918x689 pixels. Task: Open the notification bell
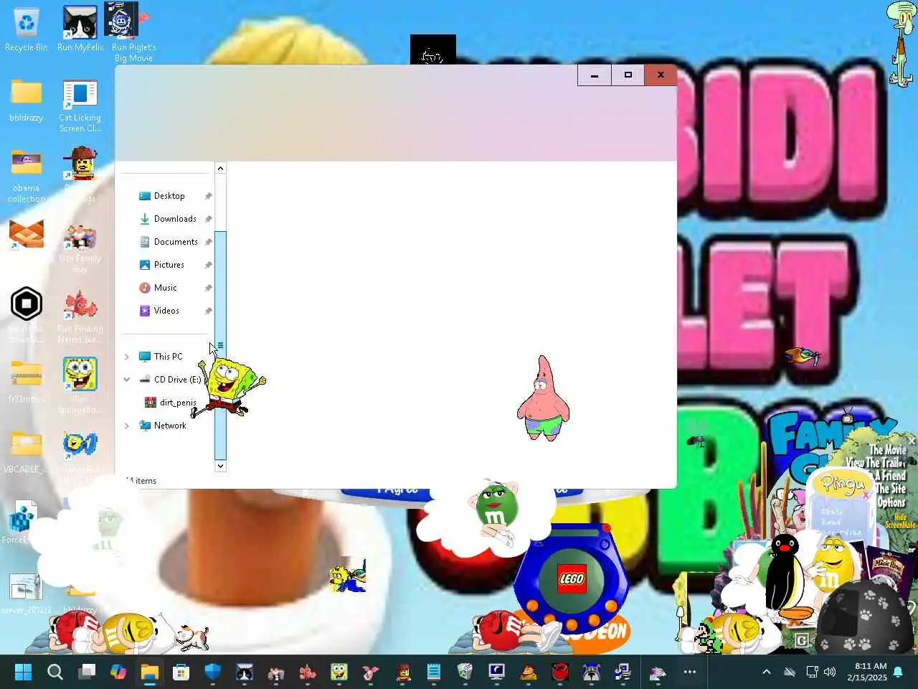(x=898, y=672)
